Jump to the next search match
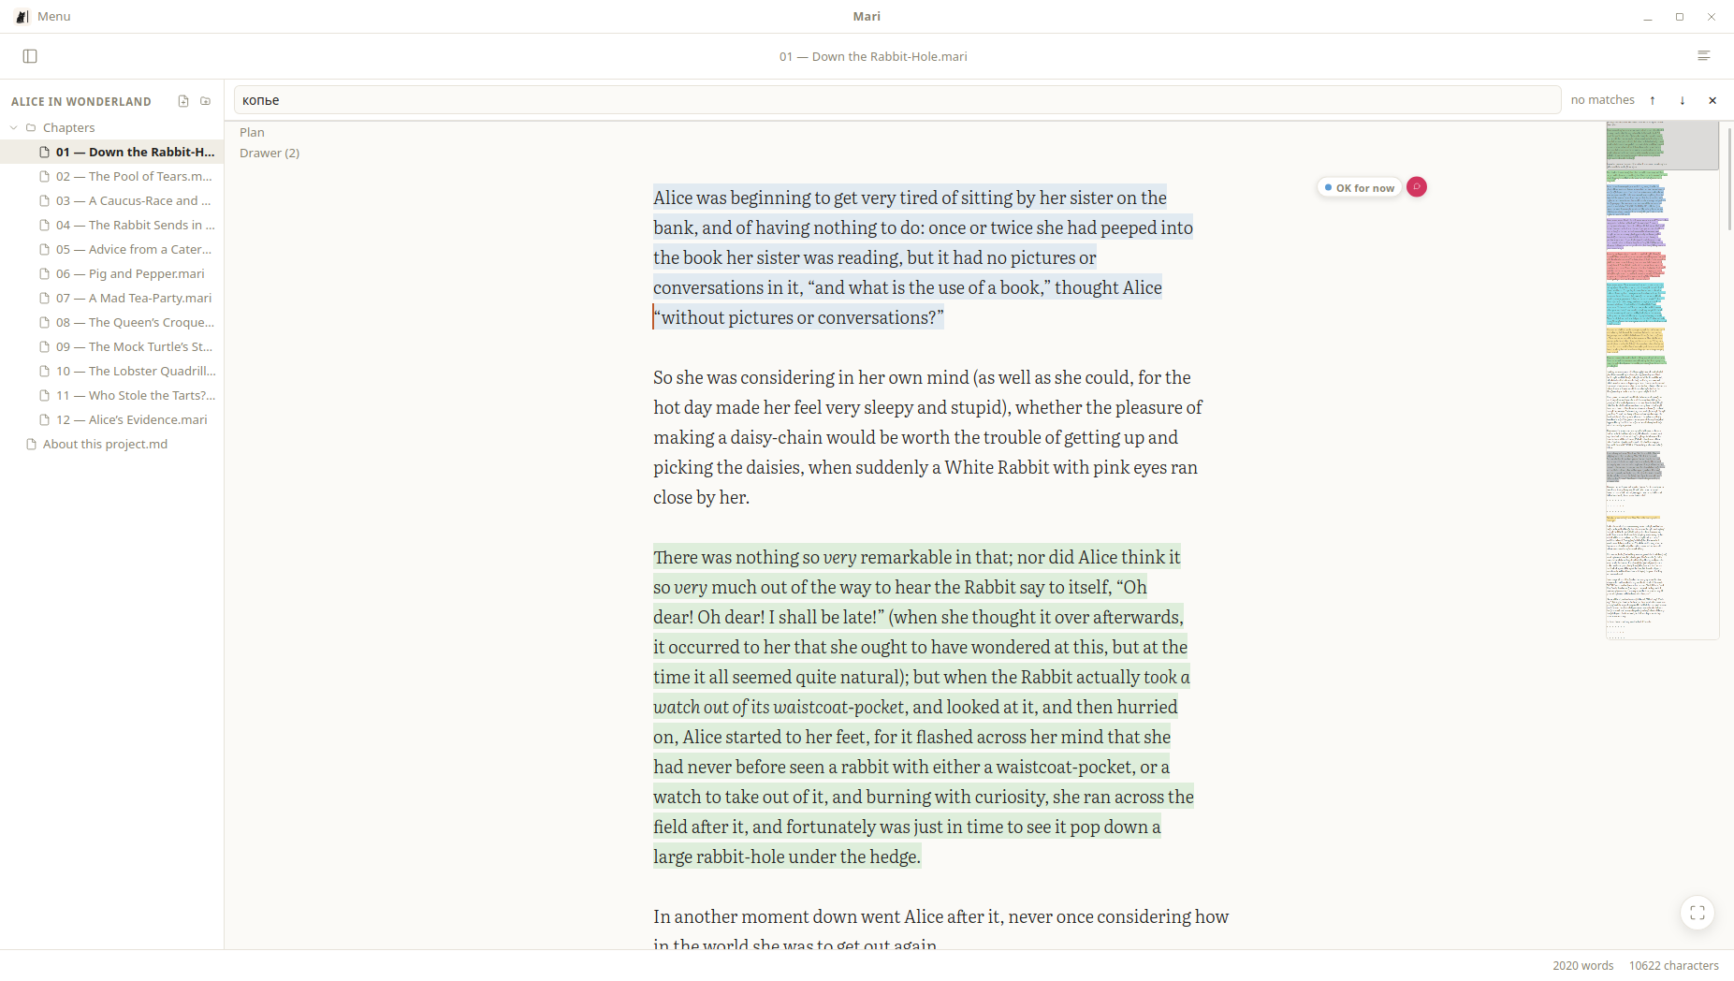 pyautogui.click(x=1683, y=100)
